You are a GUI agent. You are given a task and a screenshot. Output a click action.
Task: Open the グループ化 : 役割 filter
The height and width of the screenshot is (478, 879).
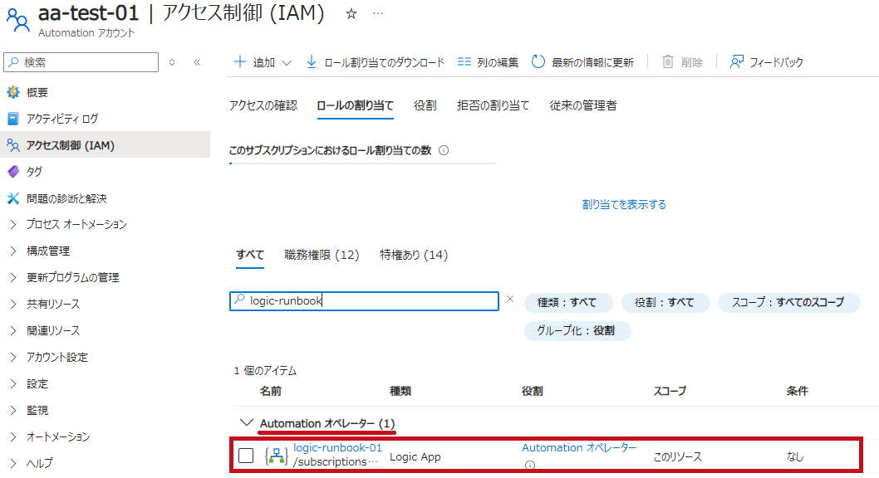click(x=577, y=331)
